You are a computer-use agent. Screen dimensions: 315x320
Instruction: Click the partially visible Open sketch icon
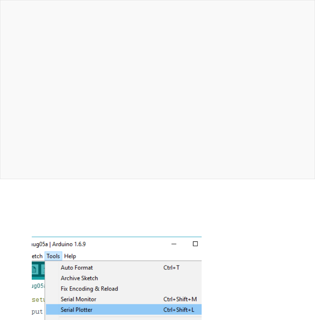(x=43, y=269)
